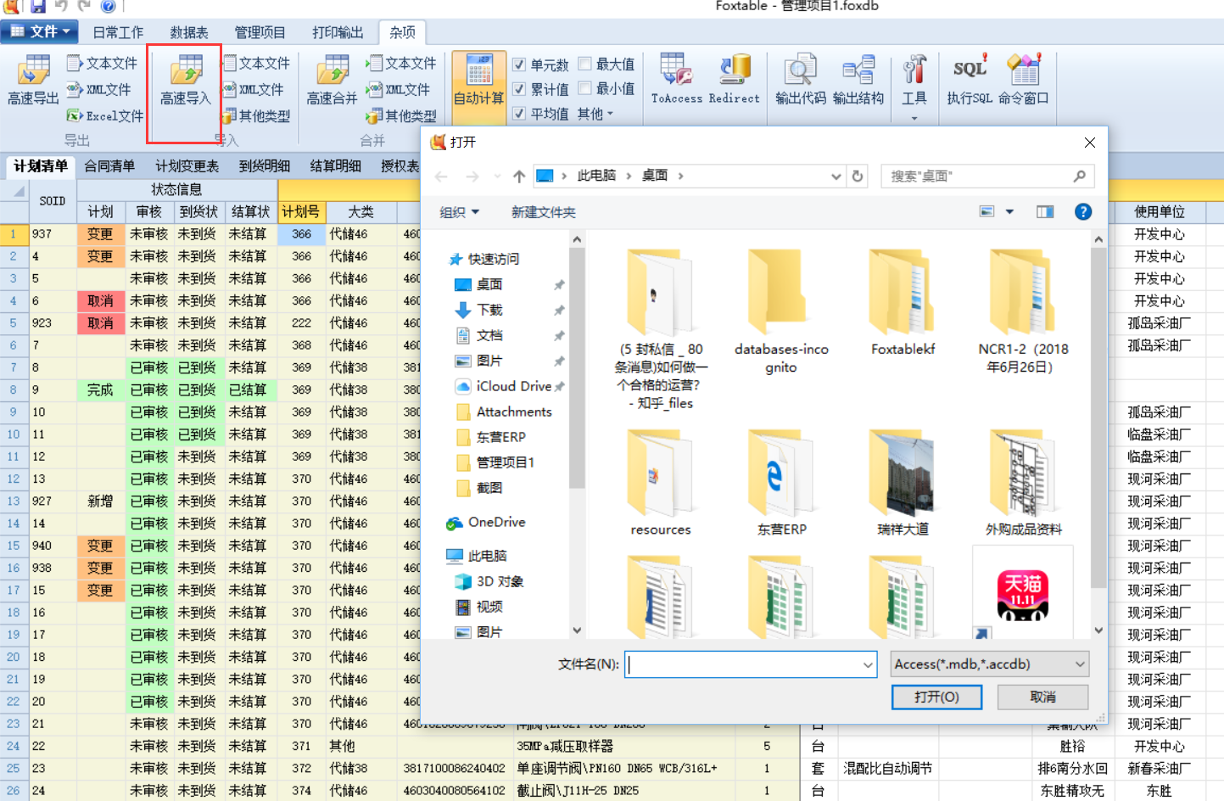
Task: Click the 使用单位 column header
Action: [1159, 211]
